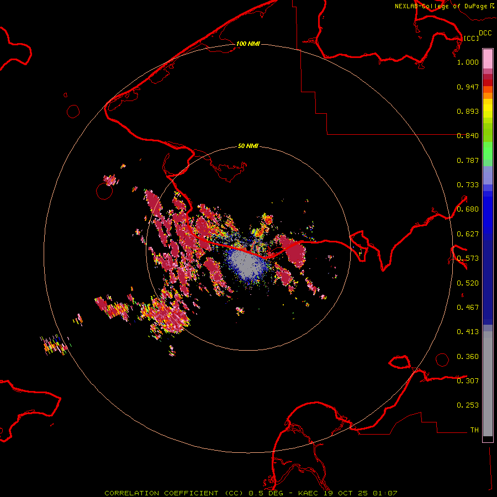Viewport: 497px width, 497px height.
Task: Select the 0.840 scale value
Action: pyautogui.click(x=468, y=136)
